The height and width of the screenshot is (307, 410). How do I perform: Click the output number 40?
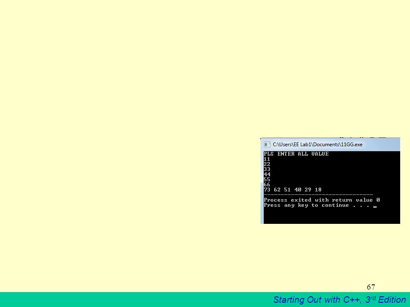click(298, 190)
